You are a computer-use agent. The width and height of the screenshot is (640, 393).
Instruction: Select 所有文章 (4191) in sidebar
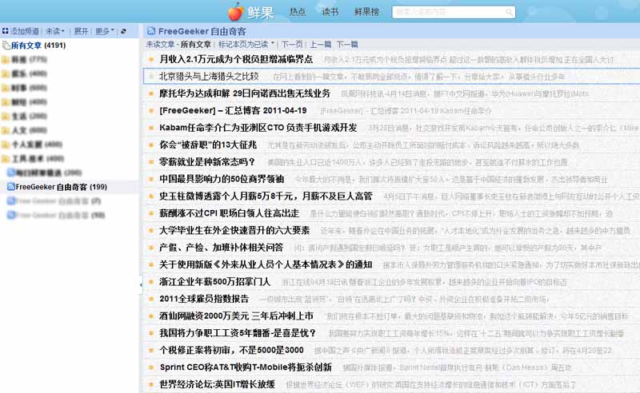pyautogui.click(x=38, y=46)
